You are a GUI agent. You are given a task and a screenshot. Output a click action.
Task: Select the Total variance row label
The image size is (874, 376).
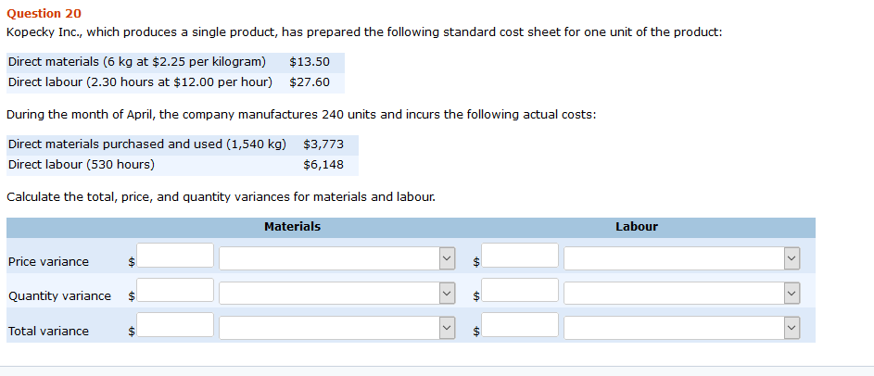coord(48,332)
